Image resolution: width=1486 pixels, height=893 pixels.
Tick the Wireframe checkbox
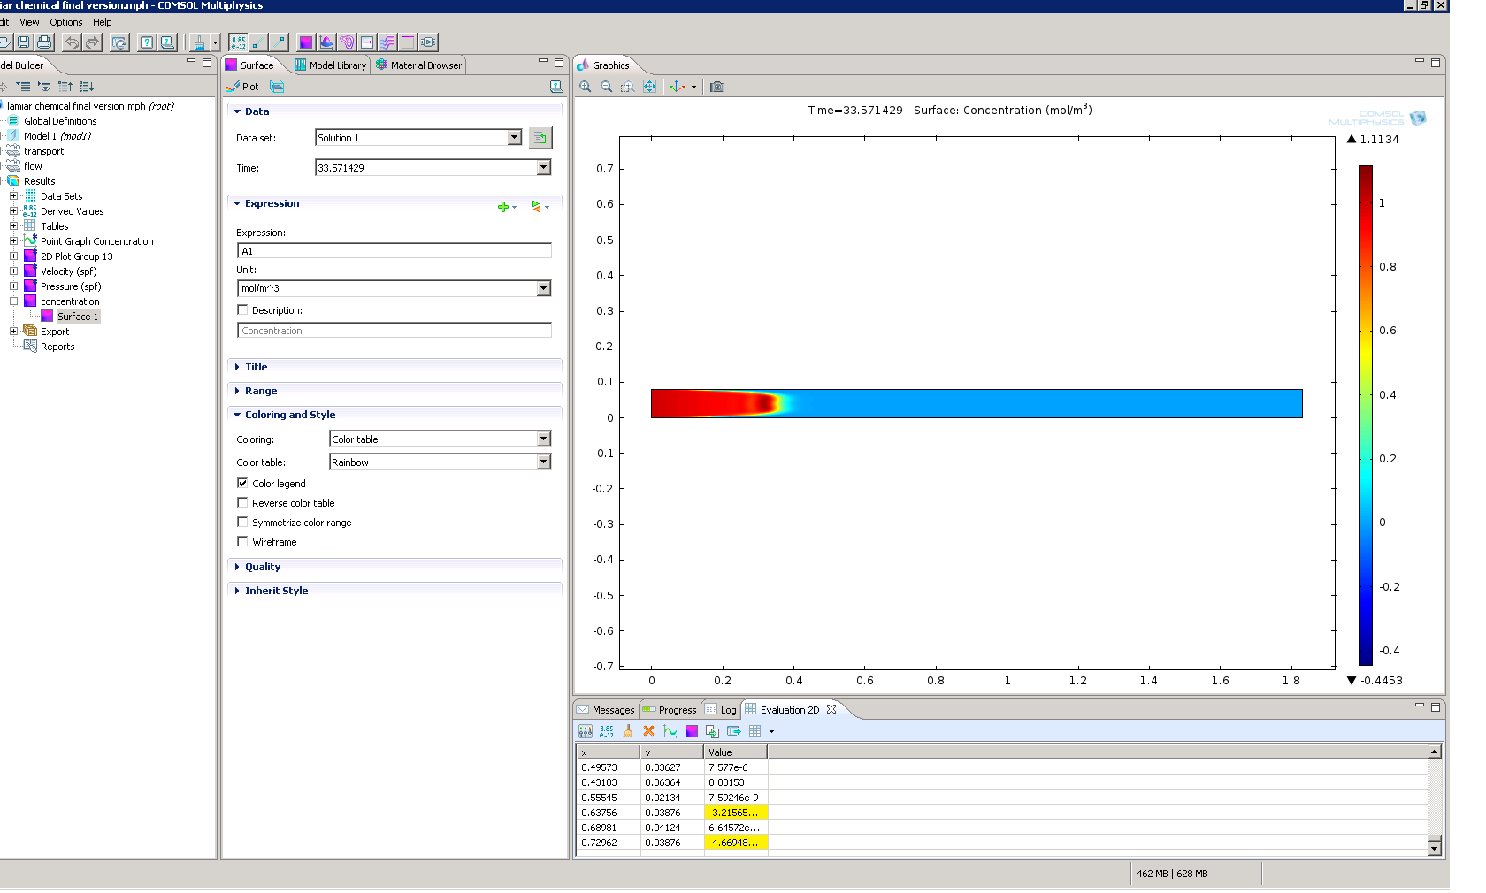pos(242,542)
